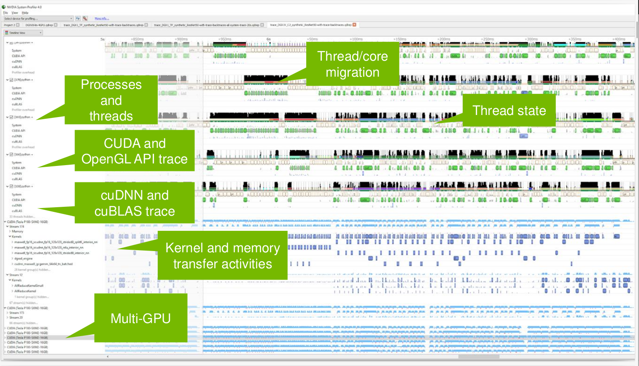Open the Select device for profiling dropdown
639x366 pixels.
point(71,19)
